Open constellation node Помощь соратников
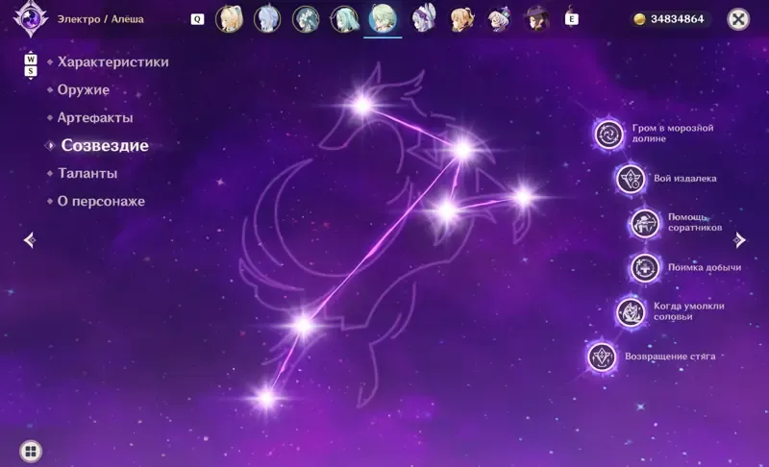Viewport: 769px width, 467px height. (x=644, y=223)
